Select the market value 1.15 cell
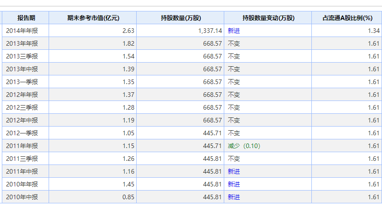This screenshot has height=207, width=382. 93,146
